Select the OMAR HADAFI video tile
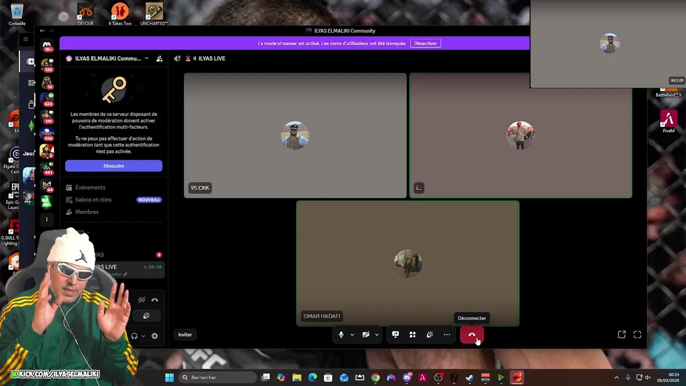The height and width of the screenshot is (386, 686). click(x=408, y=263)
